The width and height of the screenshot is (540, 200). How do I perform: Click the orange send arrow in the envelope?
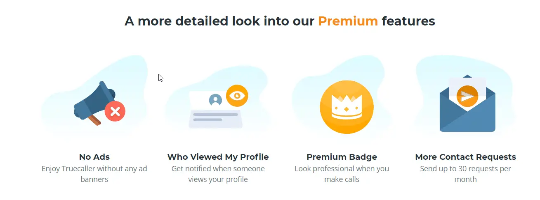(467, 97)
